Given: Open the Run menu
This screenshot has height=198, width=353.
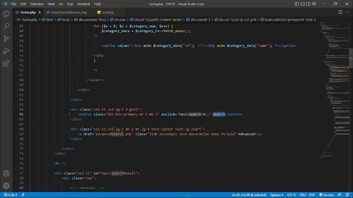Looking at the screenshot, I should 70,4.
